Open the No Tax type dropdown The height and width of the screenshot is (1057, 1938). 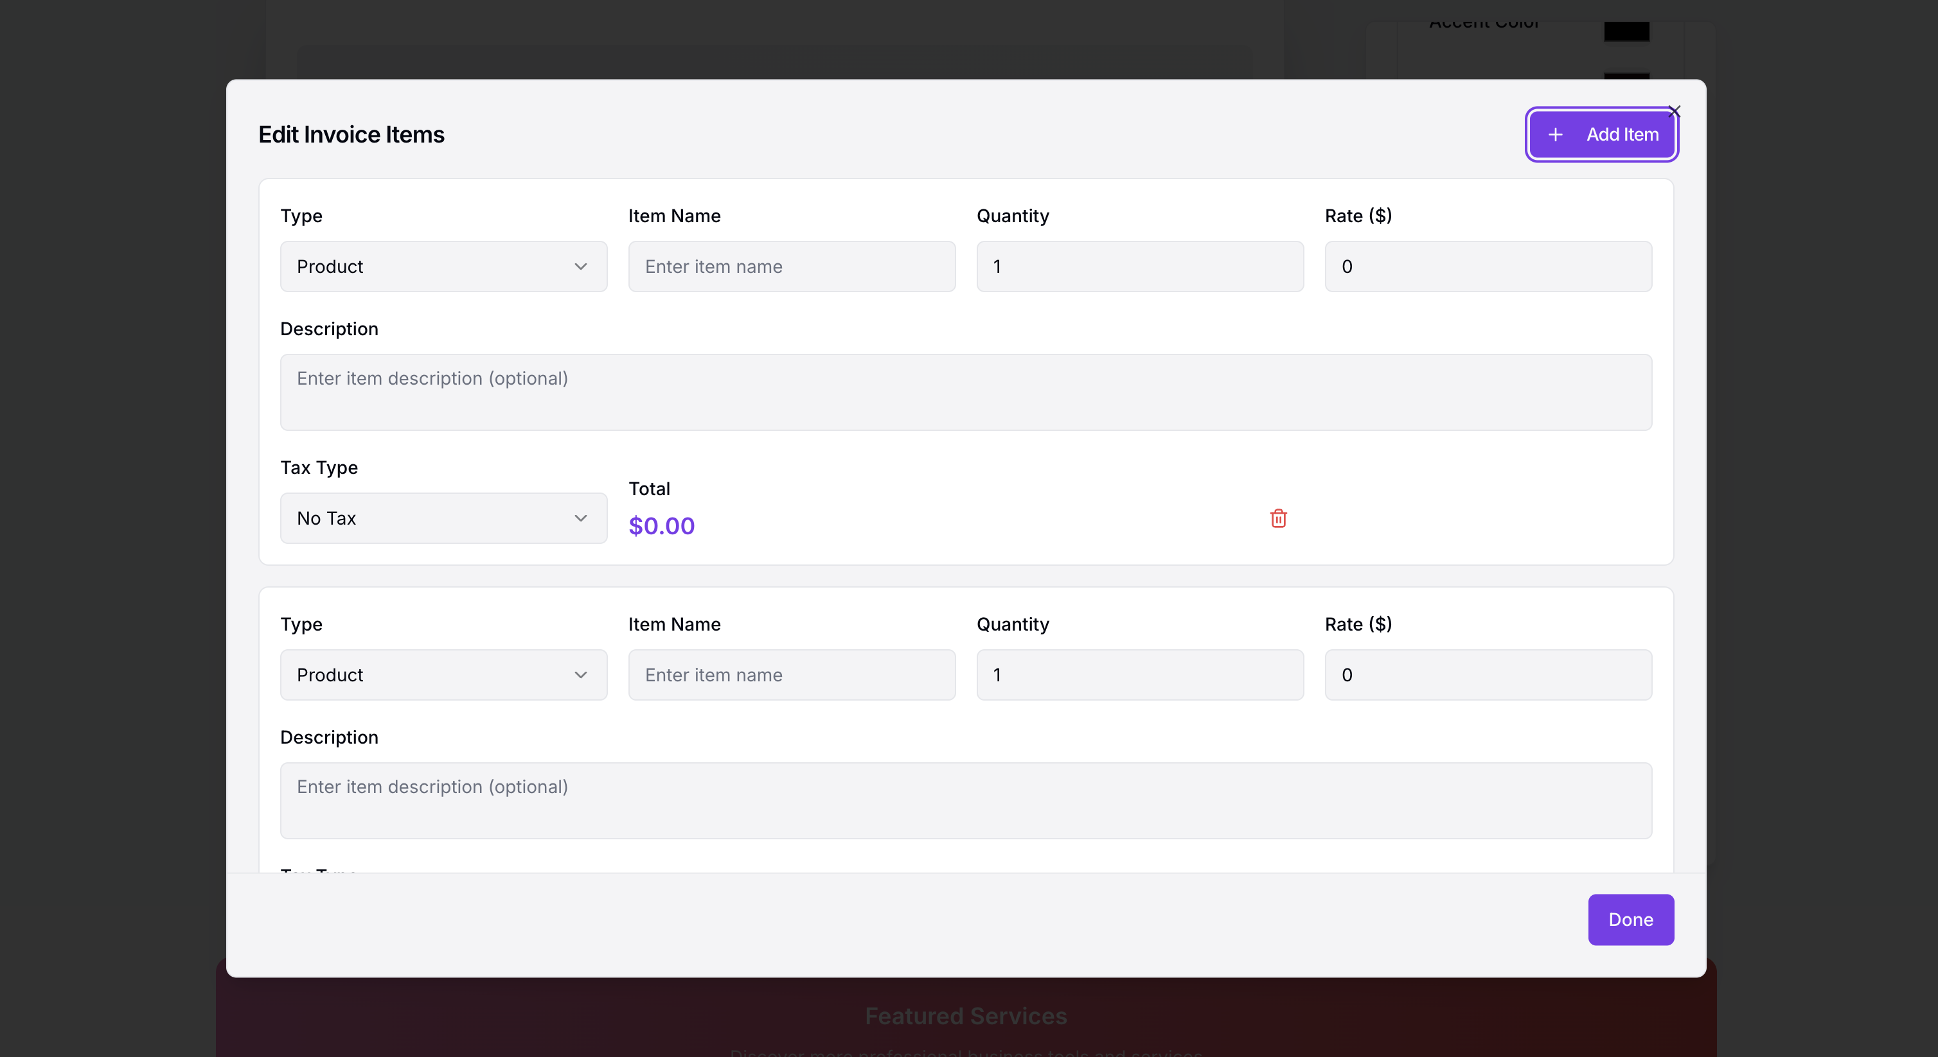coord(443,518)
